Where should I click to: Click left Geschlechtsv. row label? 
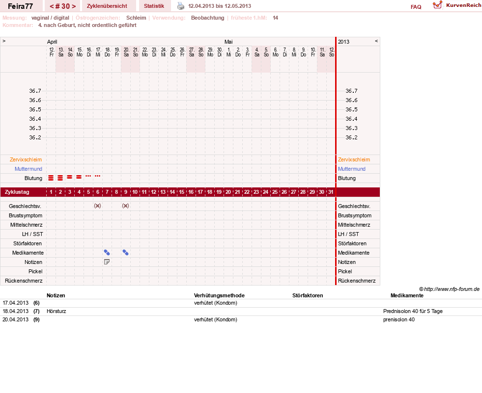[25, 206]
